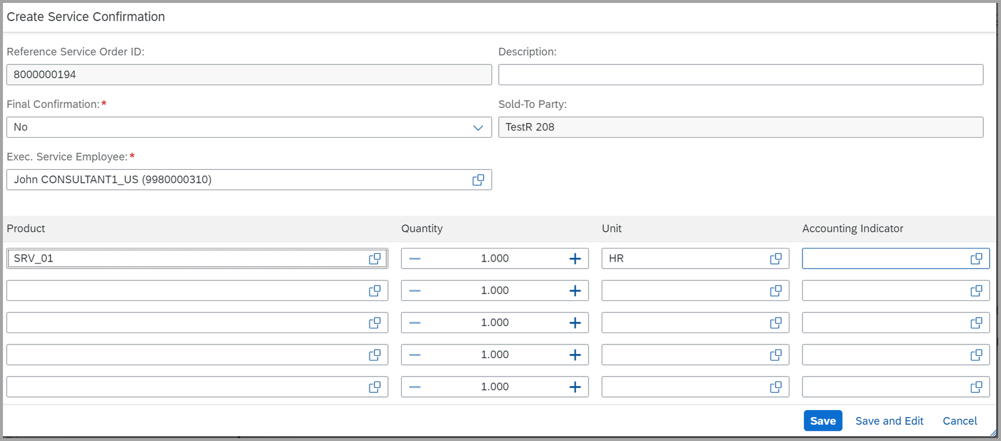1001x441 pixels.
Task: Open accounting indicator value help, fifth row
Action: tap(977, 387)
